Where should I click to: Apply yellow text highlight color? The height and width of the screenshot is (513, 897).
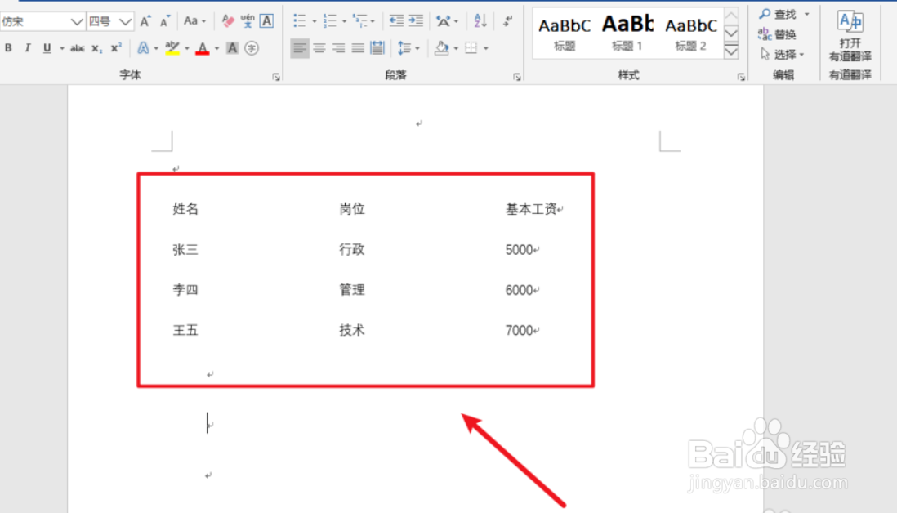coord(171,47)
